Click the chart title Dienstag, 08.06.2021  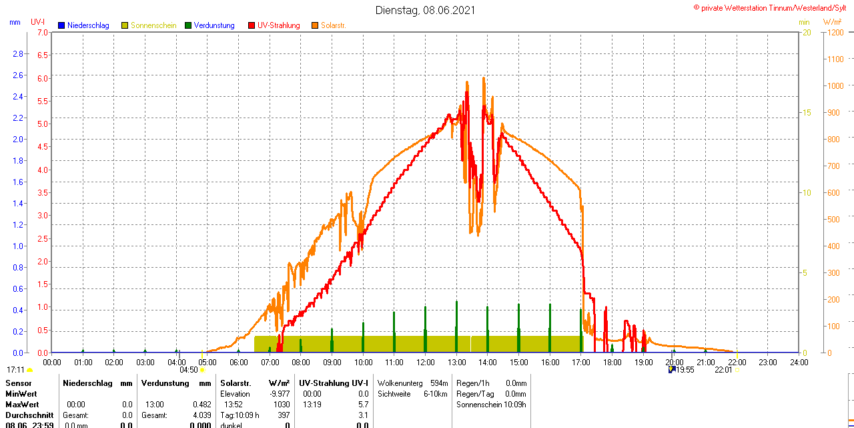click(x=426, y=10)
